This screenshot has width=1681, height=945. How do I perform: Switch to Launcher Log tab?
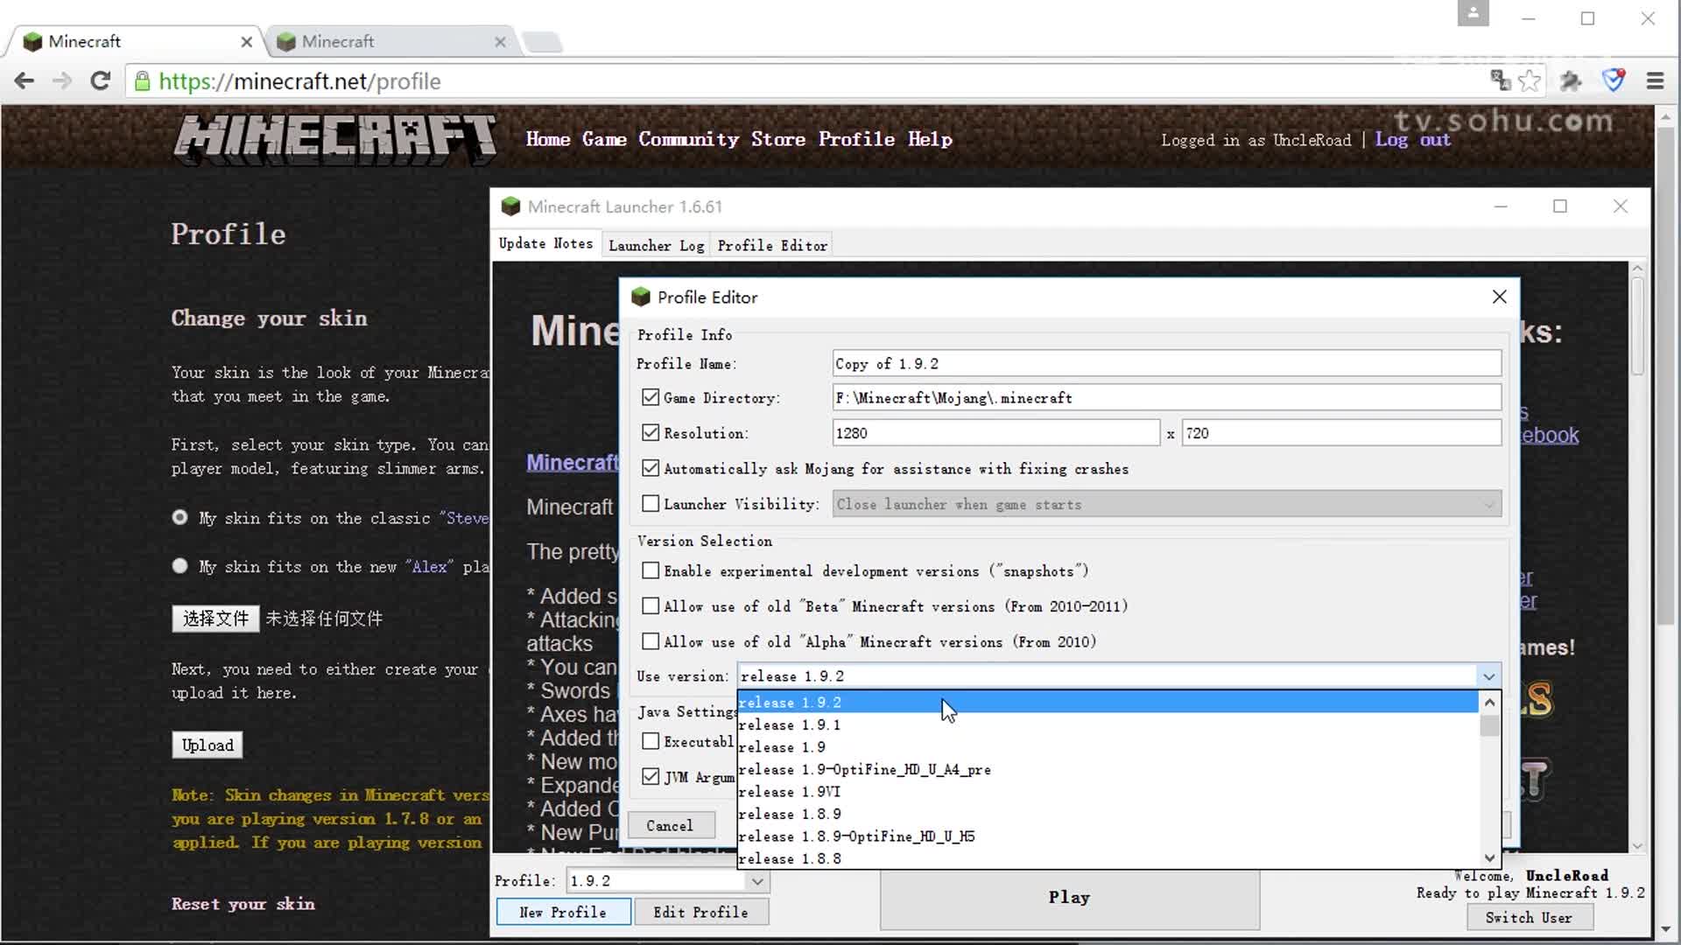click(x=656, y=246)
